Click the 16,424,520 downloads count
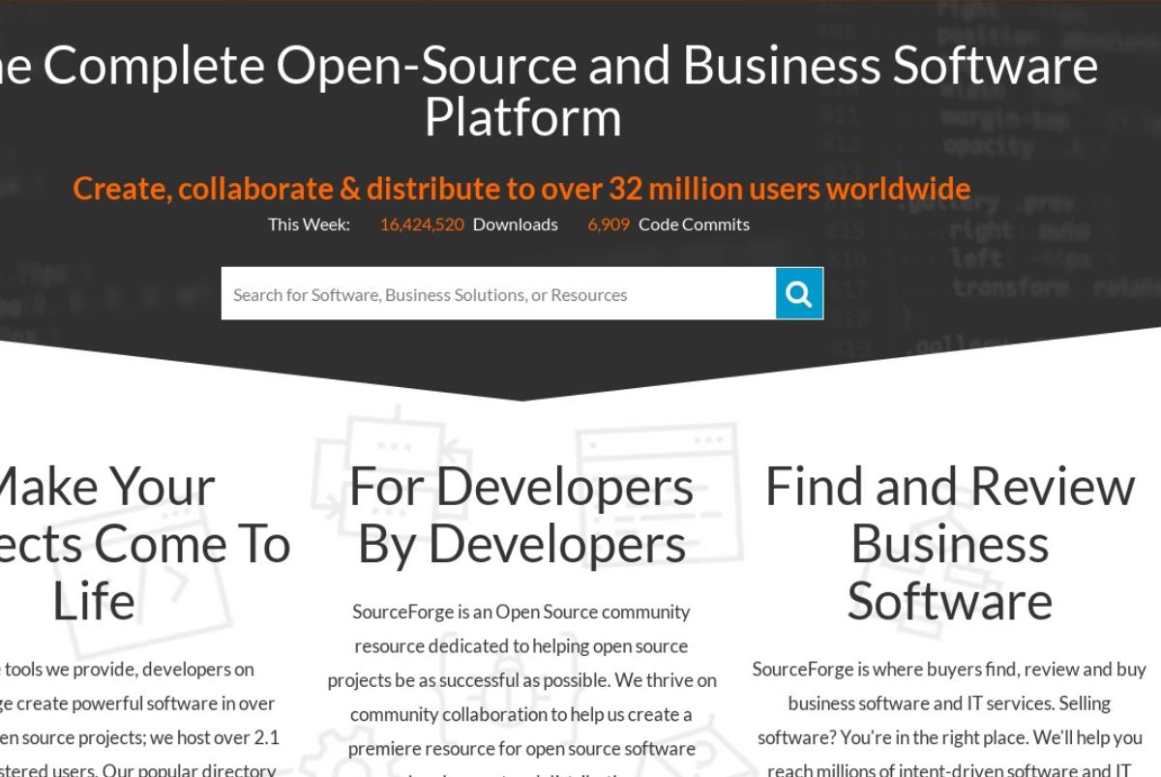Viewport: 1161px width, 777px height. click(422, 224)
